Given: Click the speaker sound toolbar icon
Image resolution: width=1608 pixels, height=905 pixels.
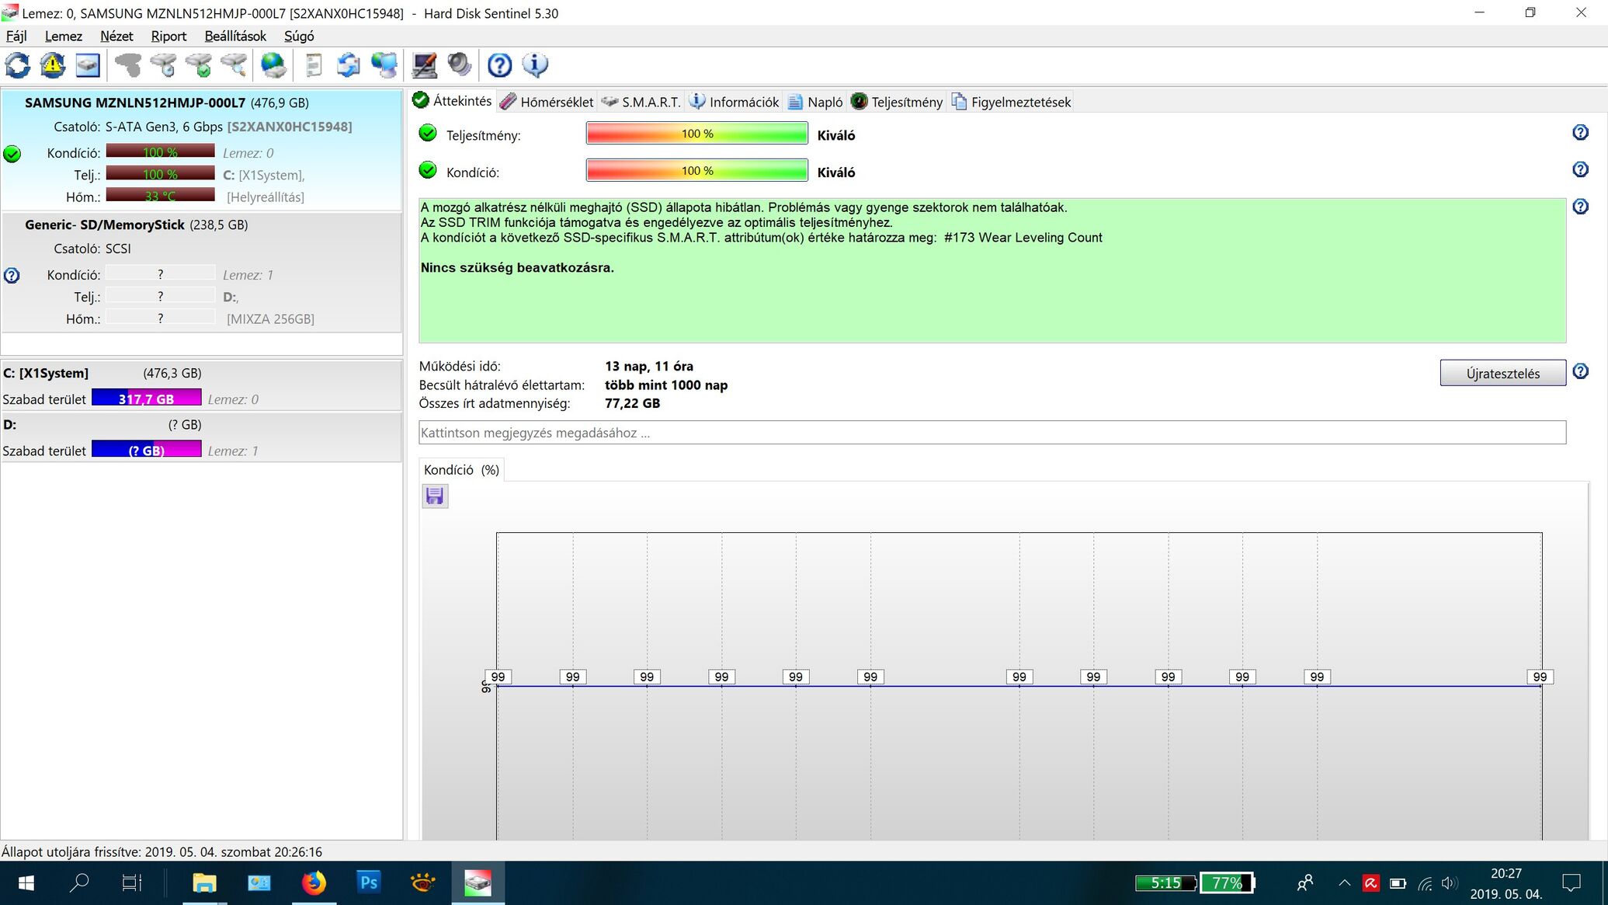Looking at the screenshot, I should 460,65.
